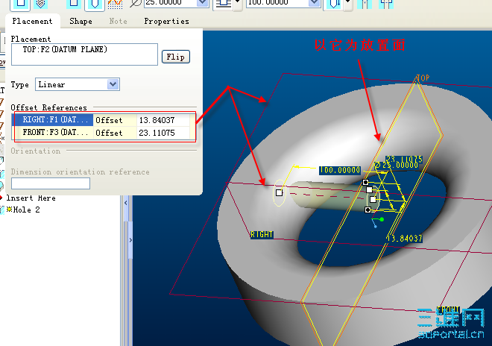
Task: Collapse panel with left sash arrow
Action: pyautogui.click(x=126, y=203)
